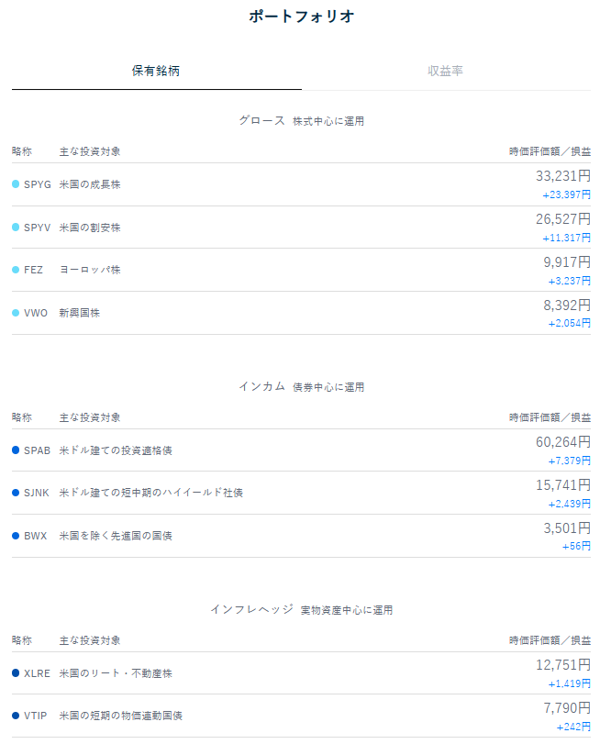The width and height of the screenshot is (600, 744).
Task: Select 米国の割安株 description
Action: click(90, 228)
